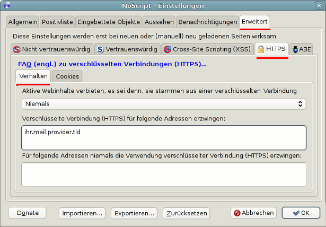Switch to the Allgemein tab
Image resolution: width=326 pixels, height=227 pixels.
(x=22, y=22)
